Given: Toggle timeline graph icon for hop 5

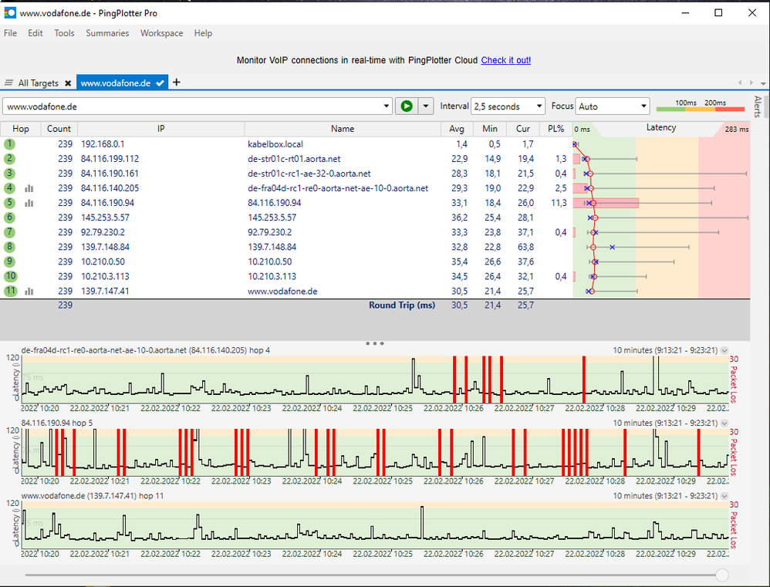Looking at the screenshot, I should point(29,203).
